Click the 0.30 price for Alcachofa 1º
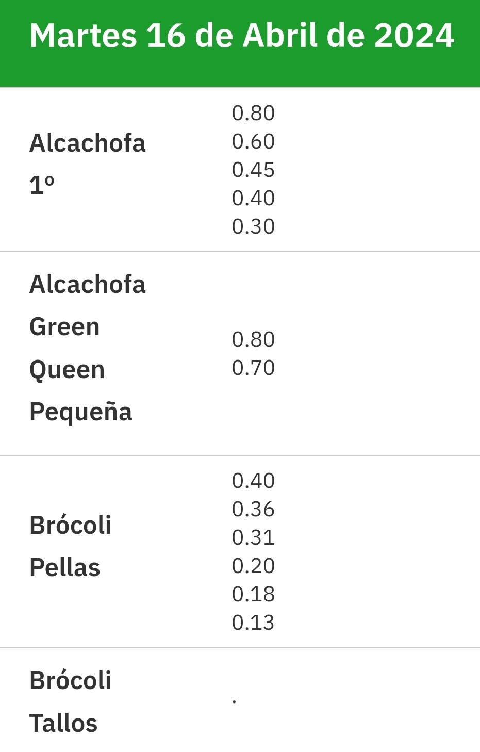This screenshot has height=752, width=480. pyautogui.click(x=253, y=226)
